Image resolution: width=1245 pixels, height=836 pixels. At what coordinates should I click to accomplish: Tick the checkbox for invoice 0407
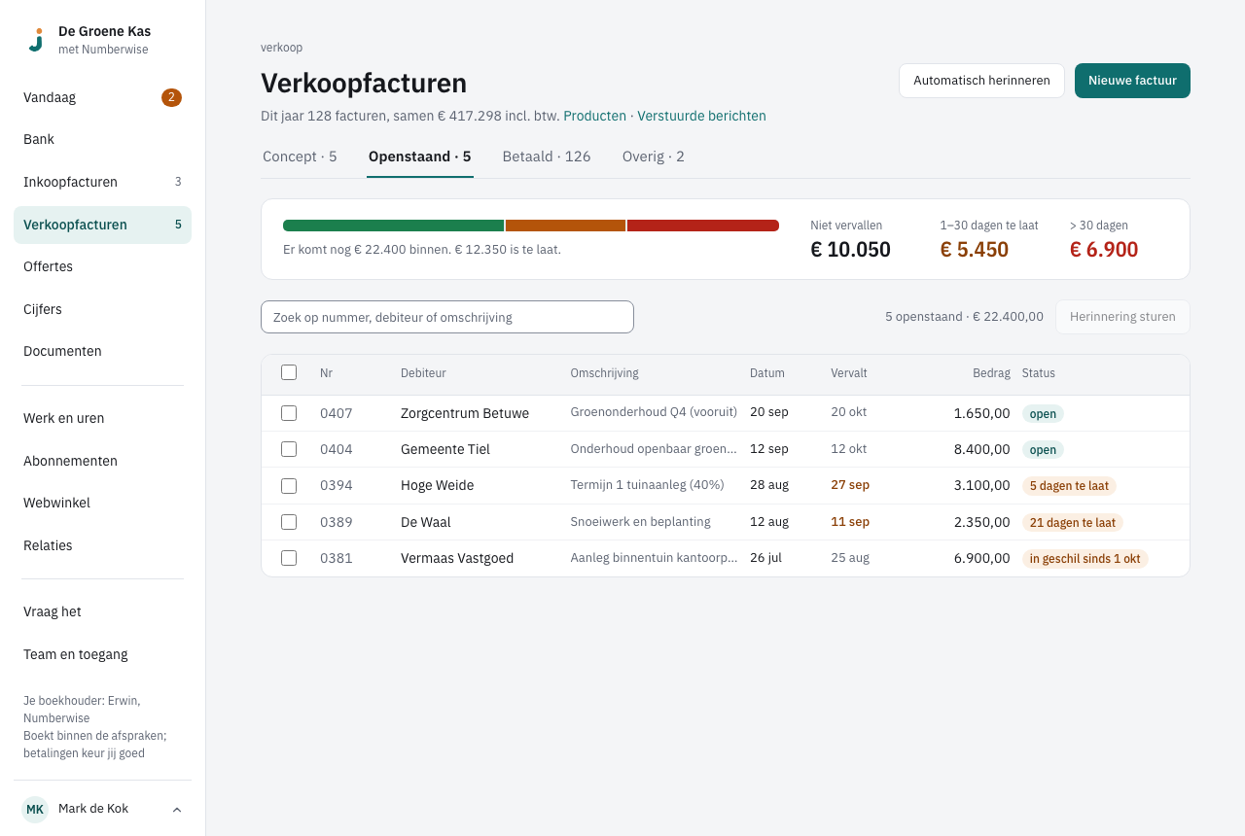[289, 413]
